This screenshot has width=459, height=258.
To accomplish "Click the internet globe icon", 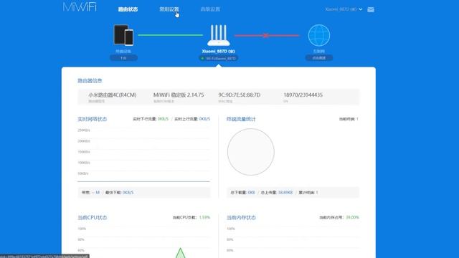I will click(318, 35).
